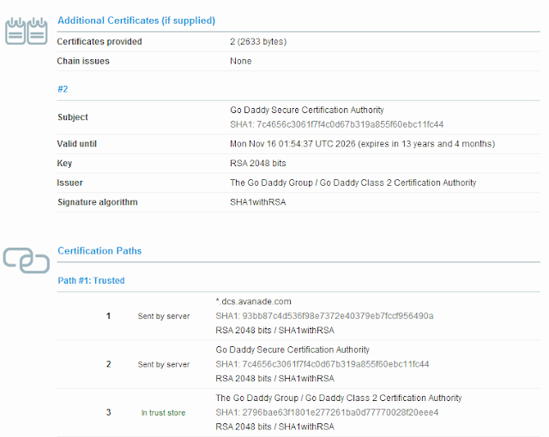Click the Subject label
Image resolution: width=549 pixels, height=437 pixels.
tap(72, 117)
